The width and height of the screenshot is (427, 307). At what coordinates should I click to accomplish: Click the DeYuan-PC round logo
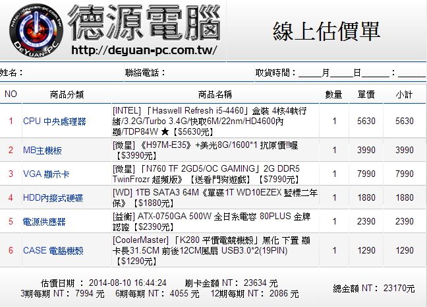coord(36,30)
